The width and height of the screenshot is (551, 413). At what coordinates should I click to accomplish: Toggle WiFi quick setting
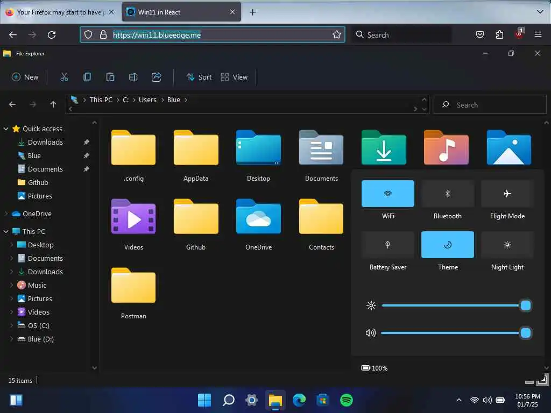388,194
